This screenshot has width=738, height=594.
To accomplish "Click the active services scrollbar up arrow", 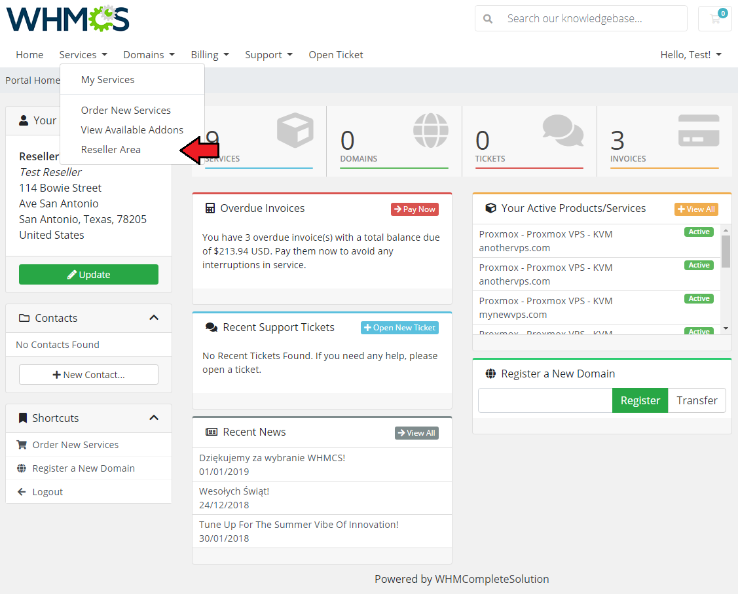I will pos(726,230).
